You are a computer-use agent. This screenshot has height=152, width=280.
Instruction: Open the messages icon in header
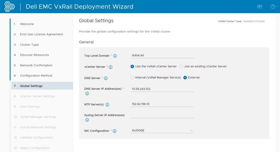coord(259,7)
